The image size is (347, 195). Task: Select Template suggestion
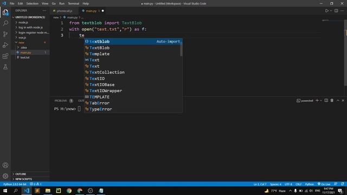point(133,54)
